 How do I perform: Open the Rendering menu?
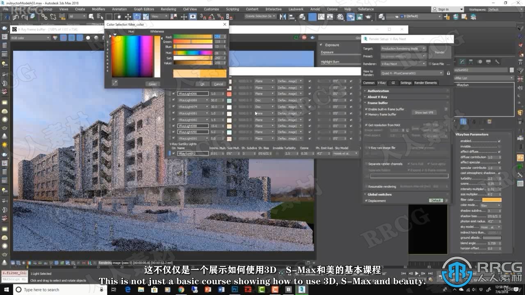pos(168,9)
